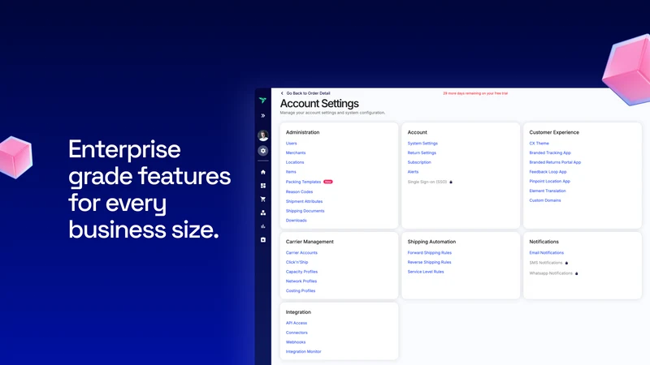
Task: Open Locations settings
Action: (295, 162)
